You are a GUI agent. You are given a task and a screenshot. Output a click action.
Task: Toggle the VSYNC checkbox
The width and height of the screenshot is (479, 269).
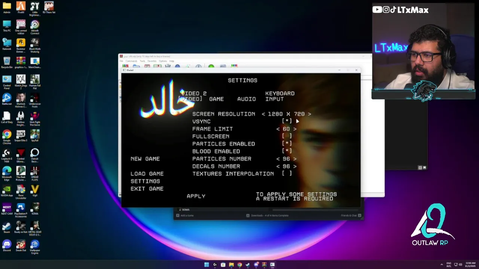point(287,121)
